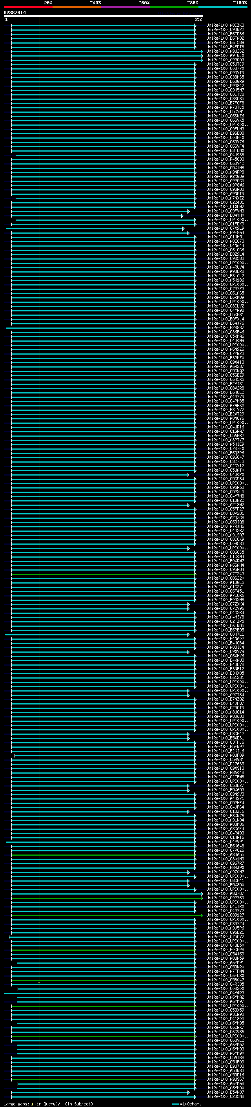Select the UniRef100_B7FGF8 label
251x1107 pixels.
(225, 103)
